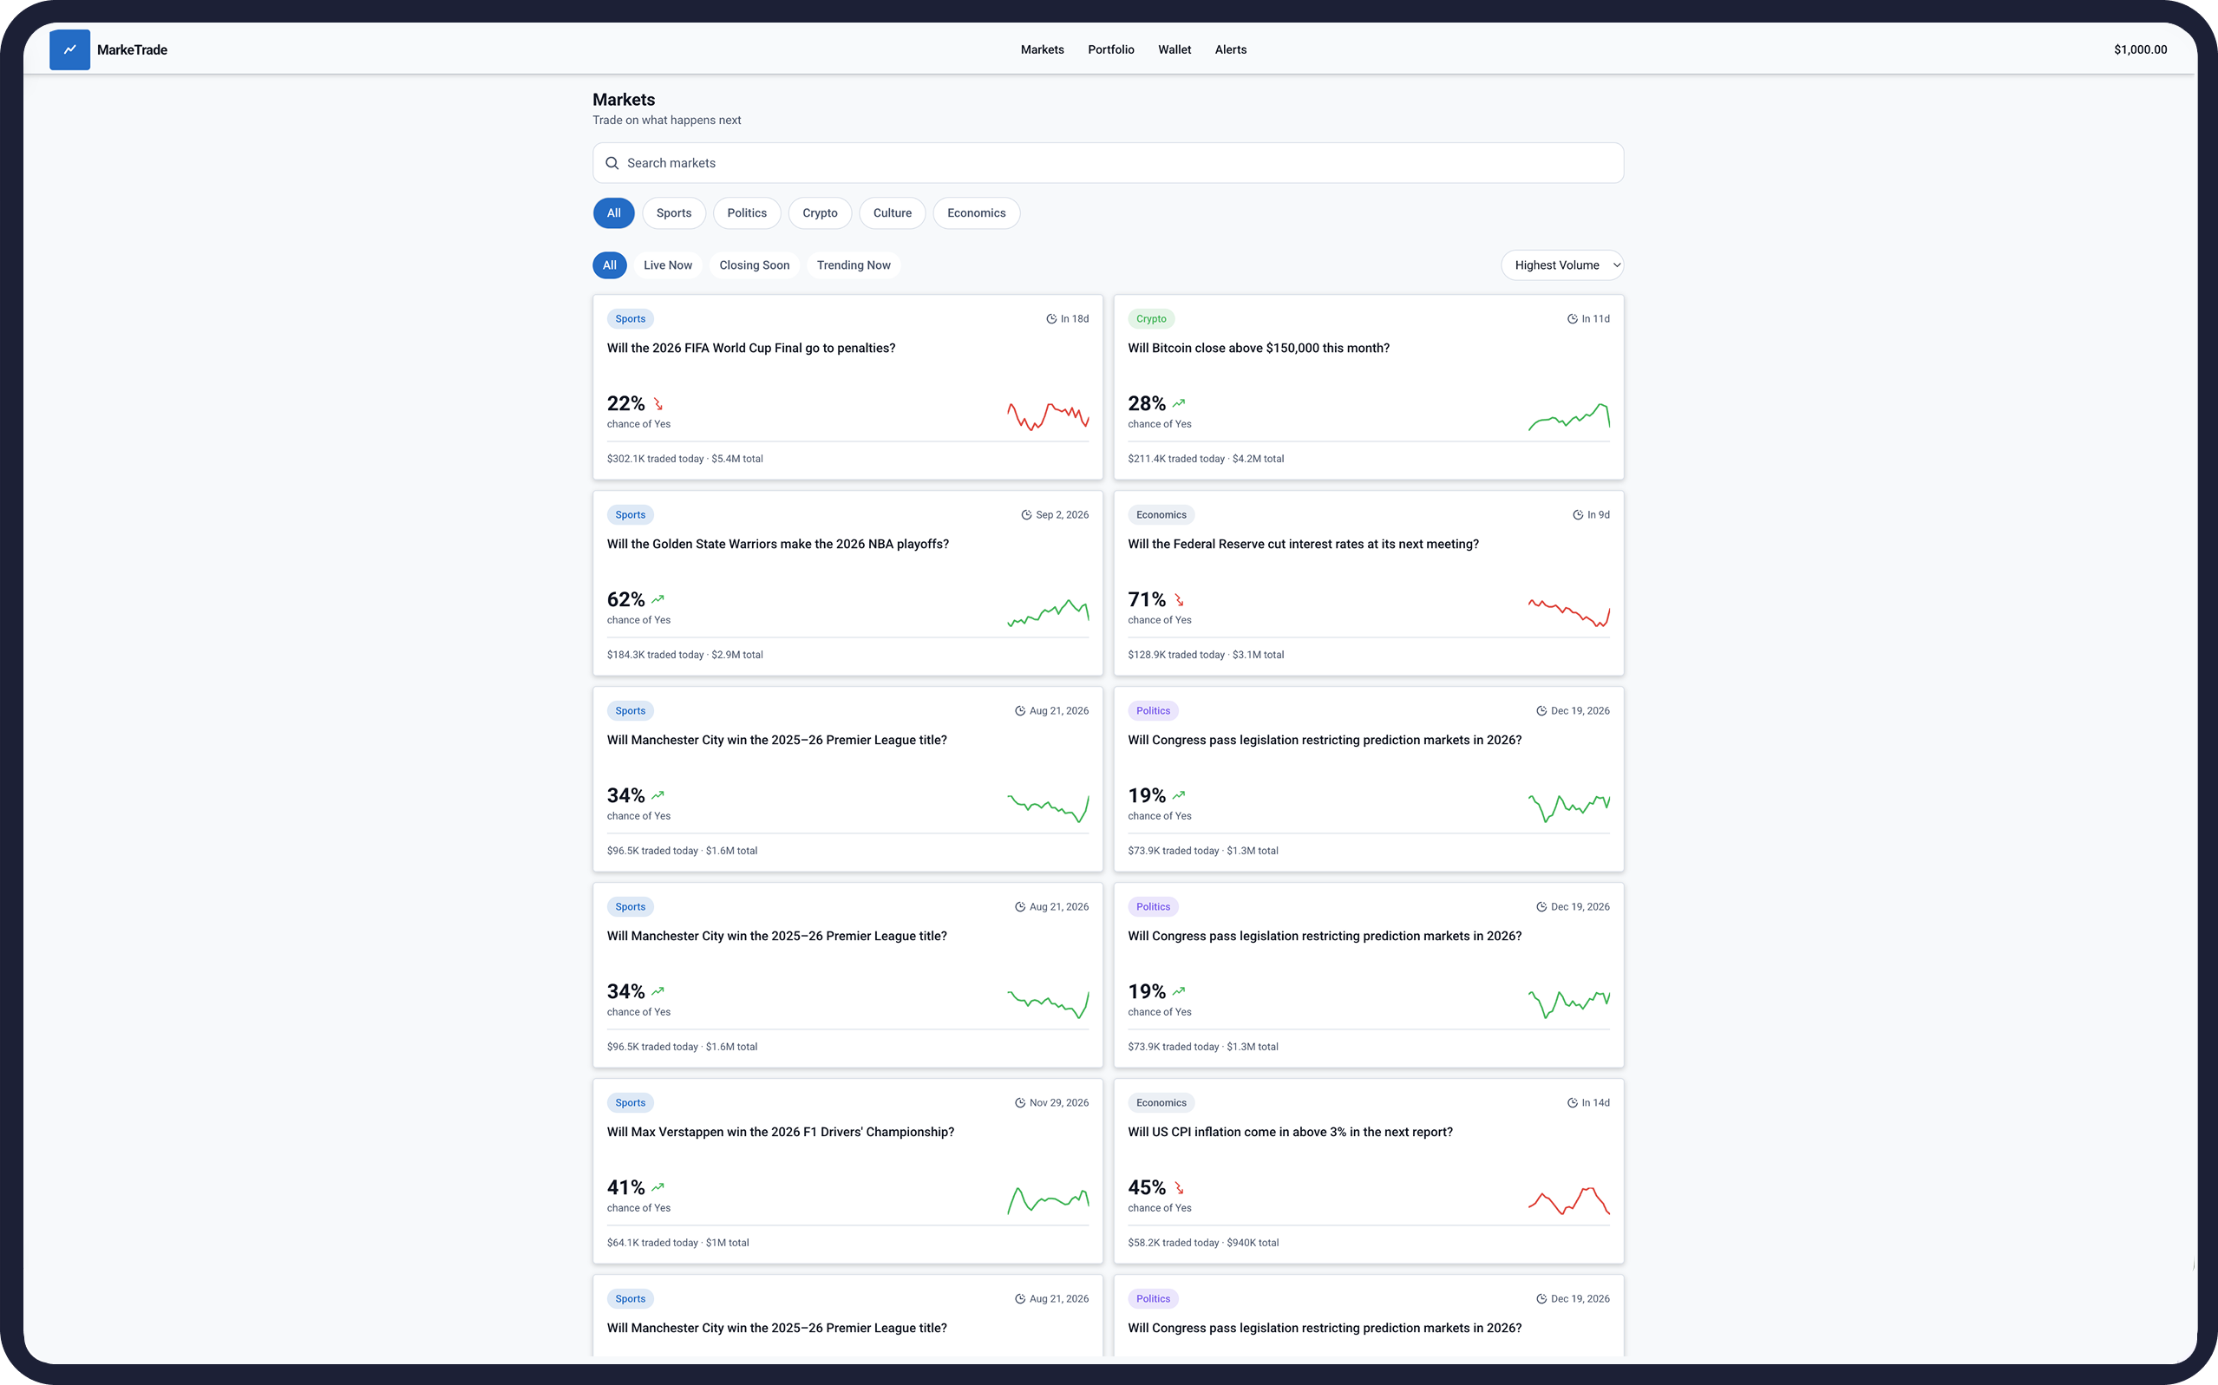Click the "$64.1K traded today · $1M total" text
Viewport: 2218px width, 1385px height.
point(678,1243)
